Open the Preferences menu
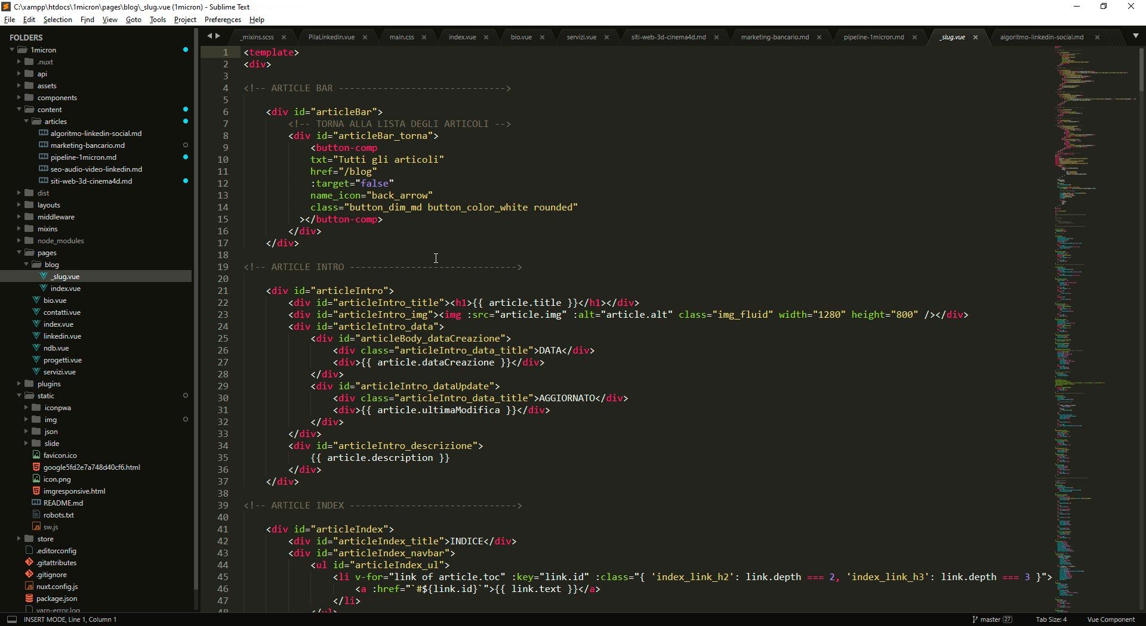1146x626 pixels. [222, 19]
